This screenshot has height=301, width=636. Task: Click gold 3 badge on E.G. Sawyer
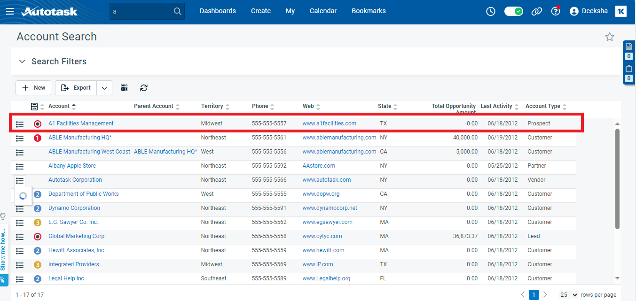coord(38,223)
